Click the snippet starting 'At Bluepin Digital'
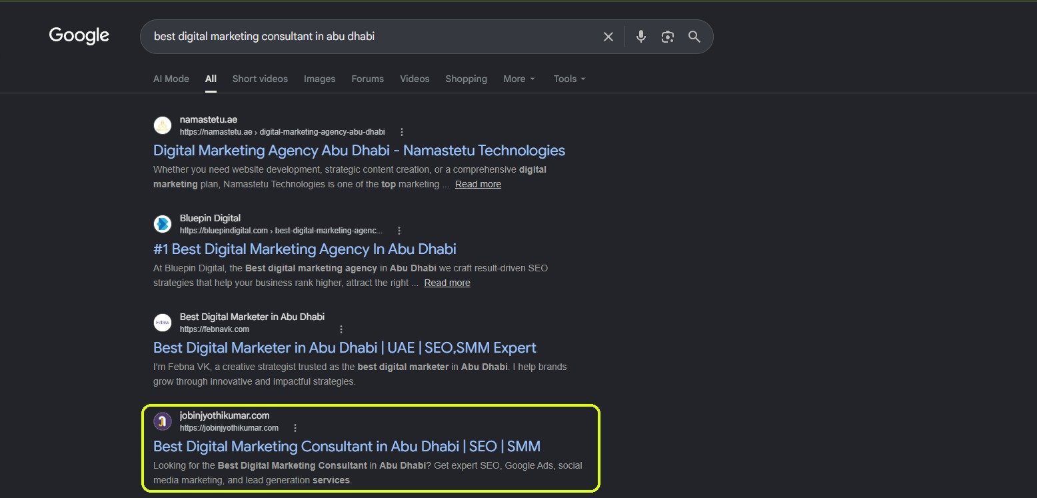 coord(351,275)
